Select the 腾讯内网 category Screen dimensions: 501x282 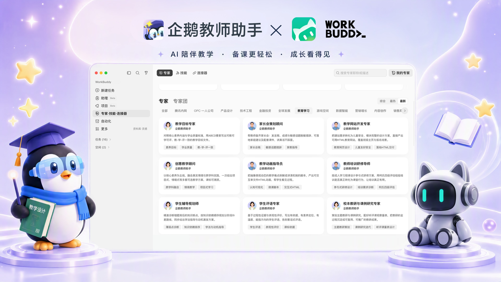[x=181, y=111]
